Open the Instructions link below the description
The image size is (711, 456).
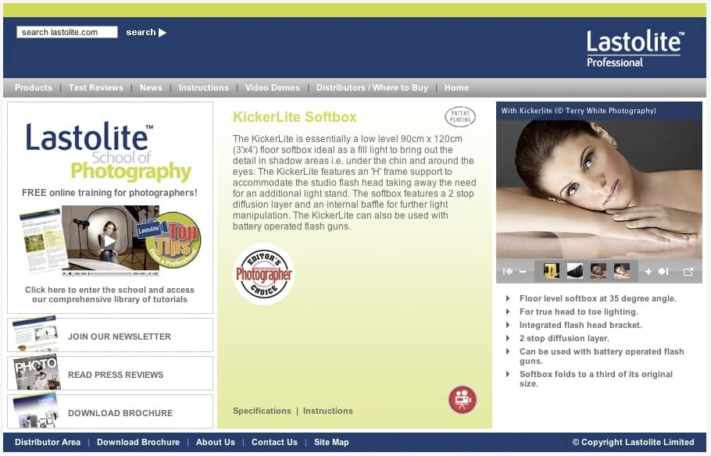[328, 411]
